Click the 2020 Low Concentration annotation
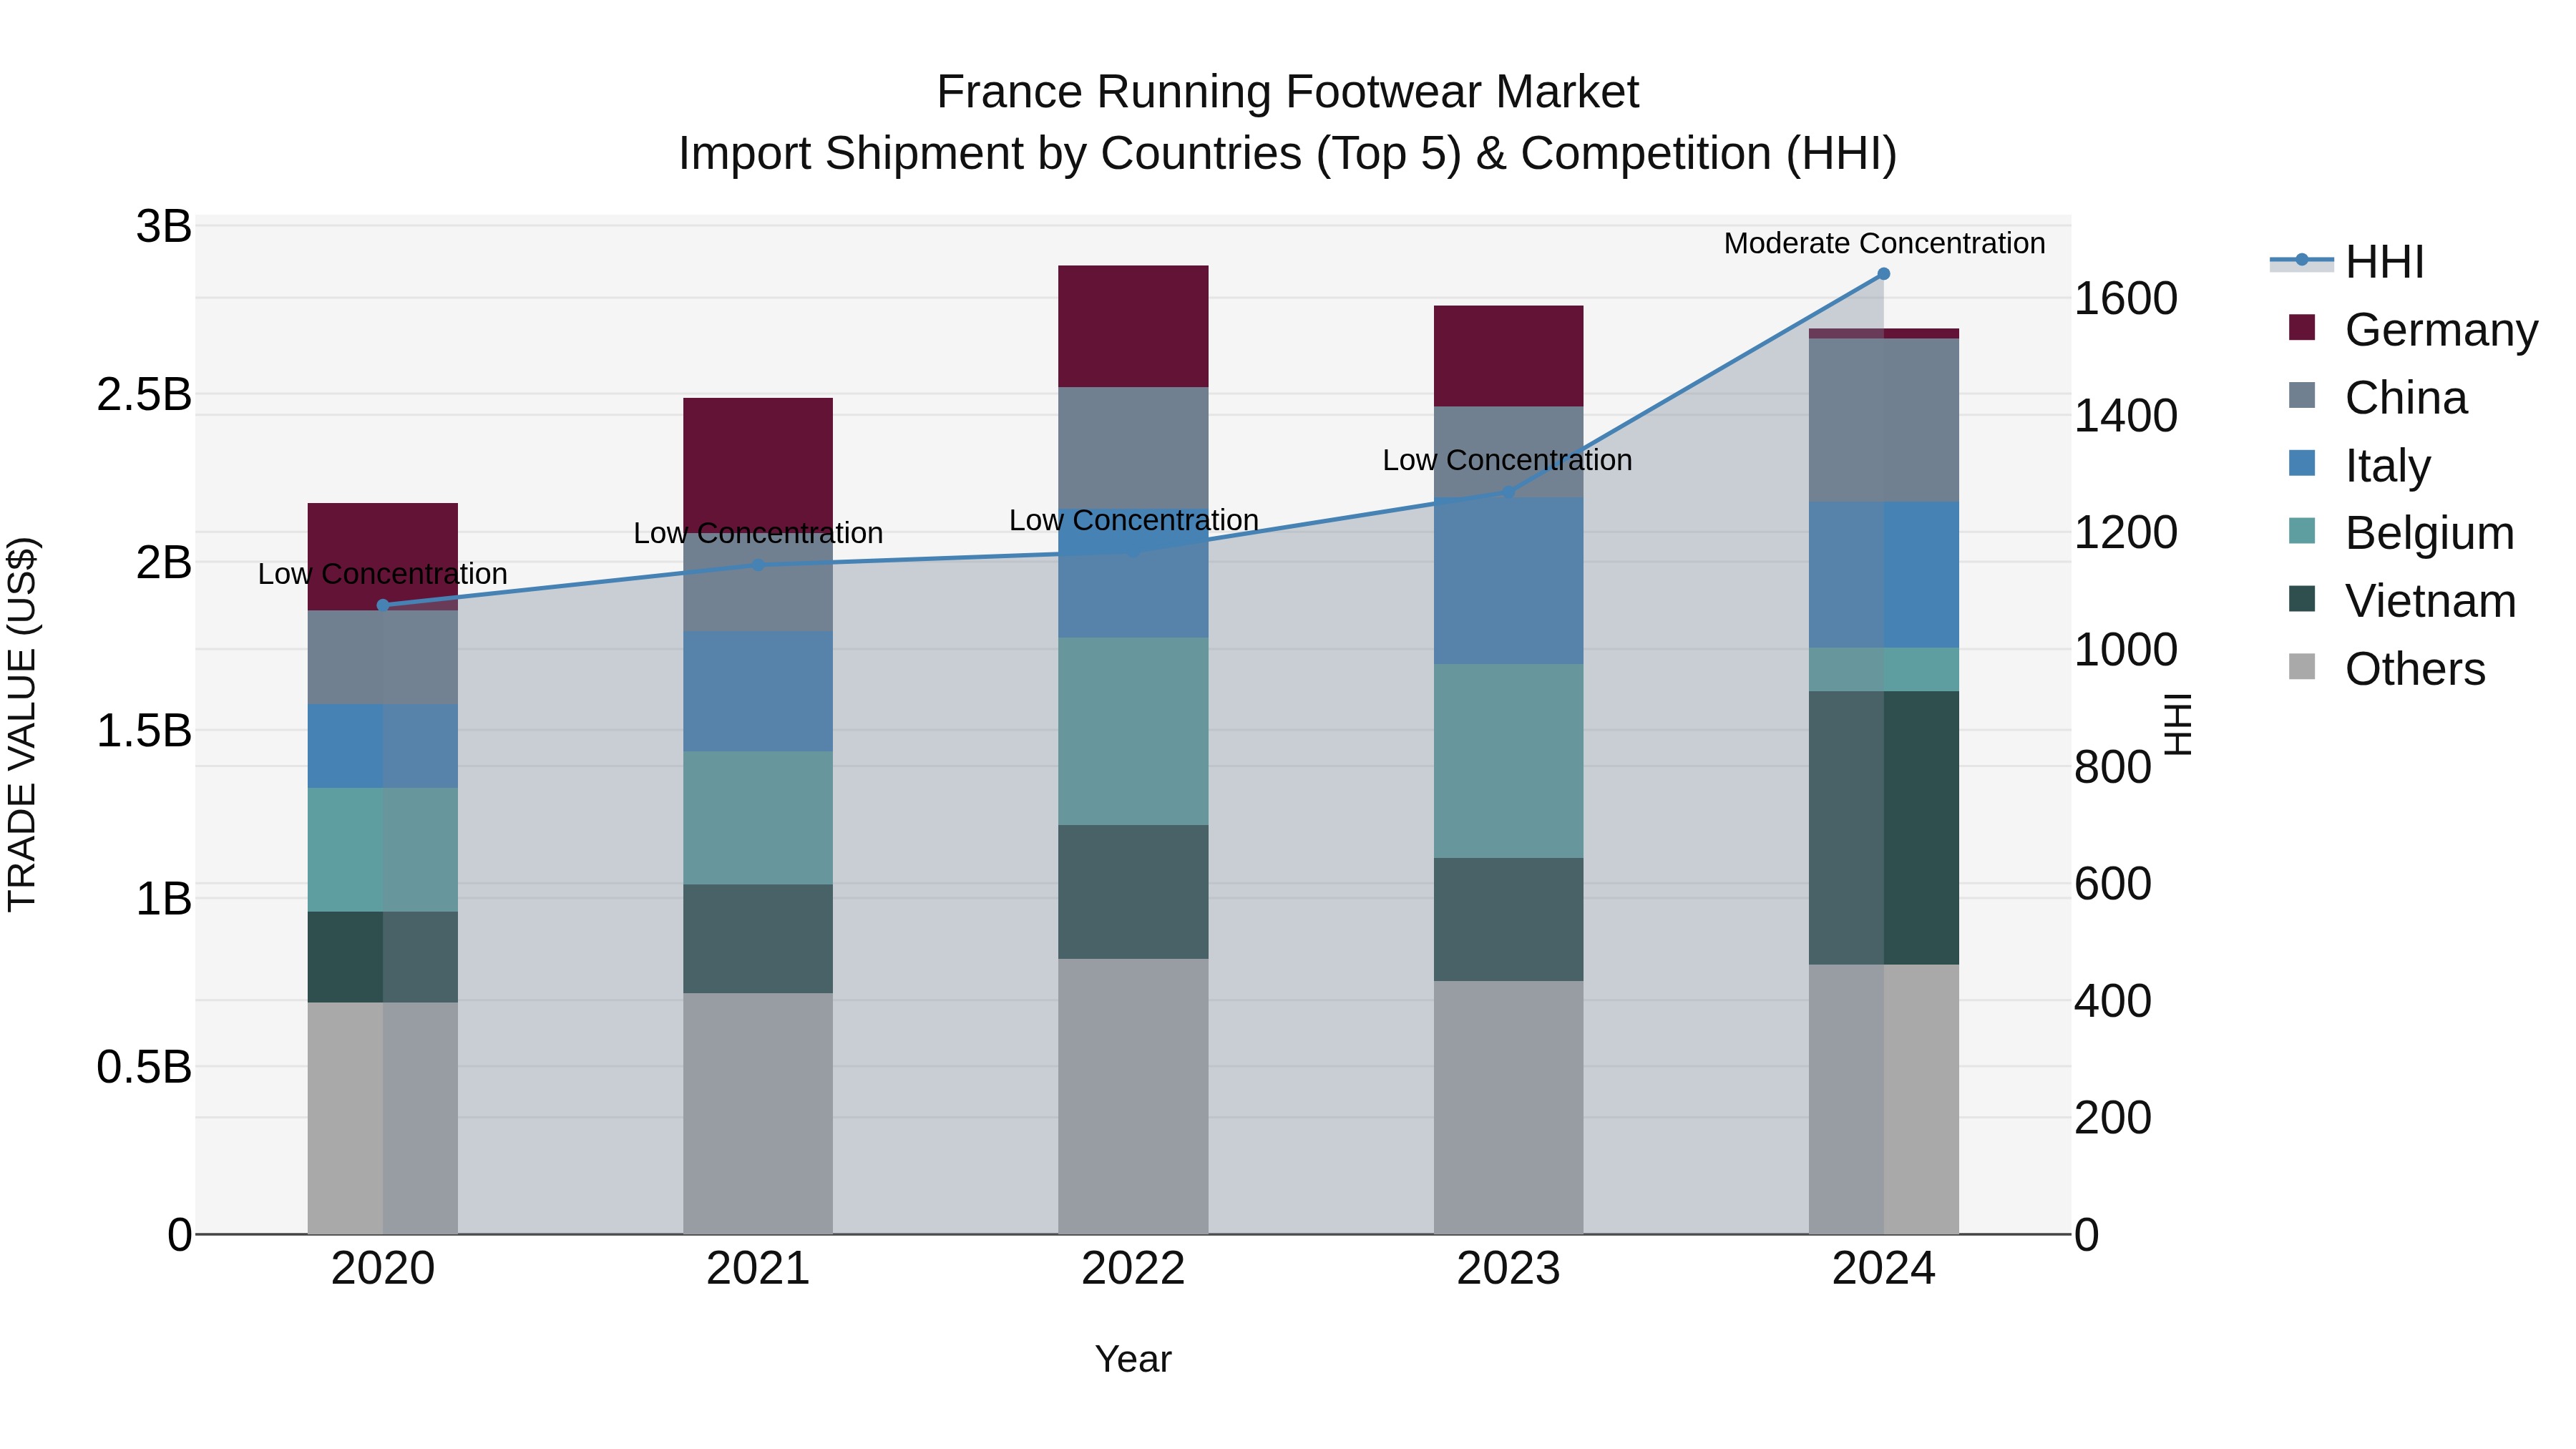This screenshot has height=1449, width=2576. point(383,574)
